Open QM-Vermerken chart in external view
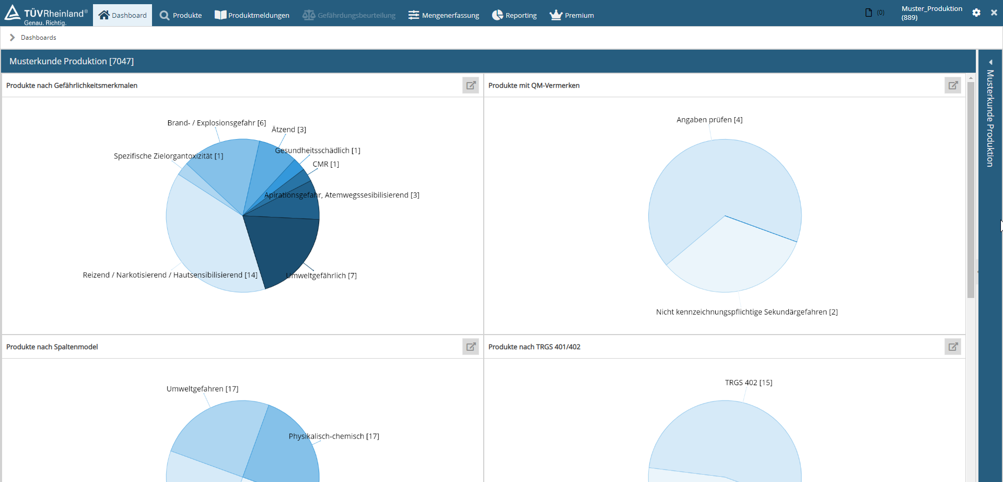The height and width of the screenshot is (482, 1003). (x=953, y=85)
